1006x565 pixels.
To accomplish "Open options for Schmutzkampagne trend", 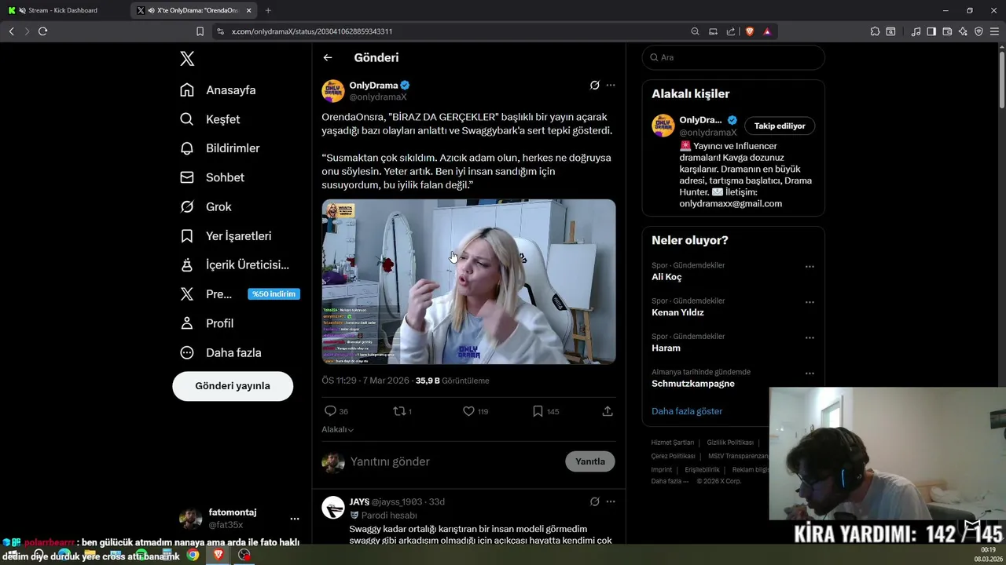I will pyautogui.click(x=810, y=374).
